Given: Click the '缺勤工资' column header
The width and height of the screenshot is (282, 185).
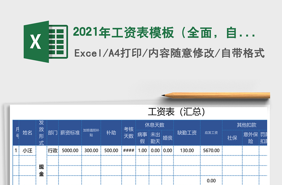Looking at the screenshot, I should [187, 133].
